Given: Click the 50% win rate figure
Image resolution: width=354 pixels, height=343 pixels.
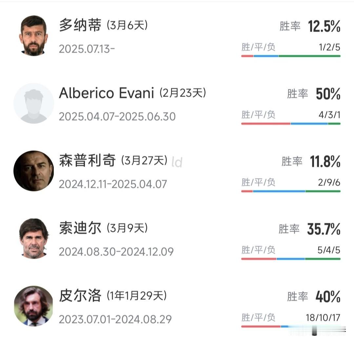Looking at the screenshot, I should (x=328, y=94).
